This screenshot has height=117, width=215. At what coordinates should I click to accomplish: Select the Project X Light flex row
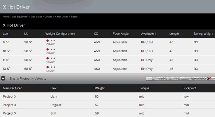pos(107,97)
